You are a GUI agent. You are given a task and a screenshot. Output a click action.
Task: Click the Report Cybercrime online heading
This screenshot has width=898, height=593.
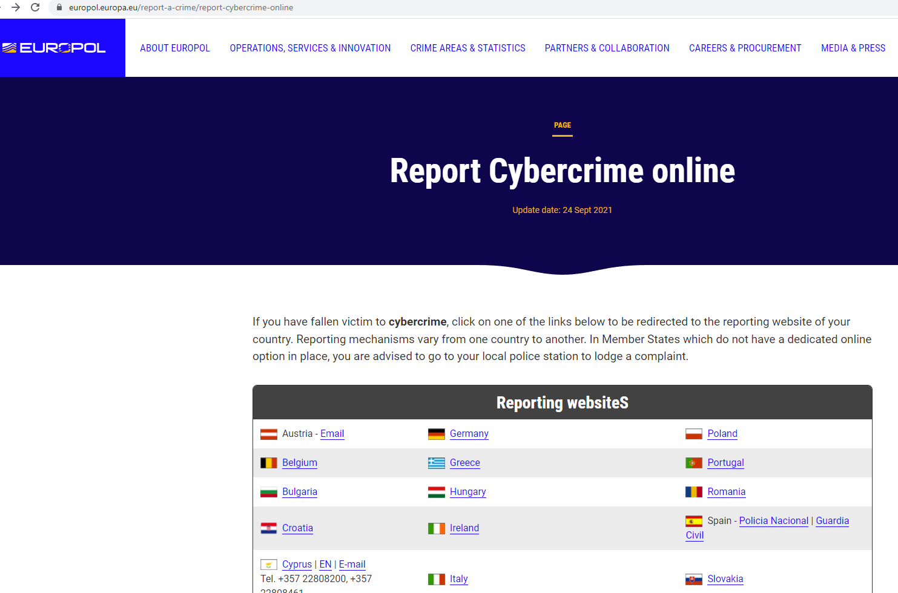pyautogui.click(x=563, y=171)
